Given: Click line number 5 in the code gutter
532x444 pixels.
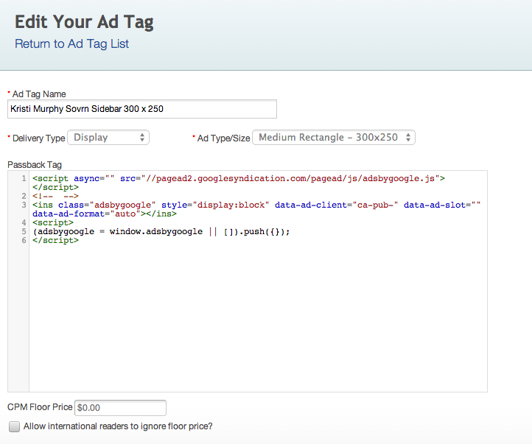Looking at the screenshot, I should click(x=24, y=231).
